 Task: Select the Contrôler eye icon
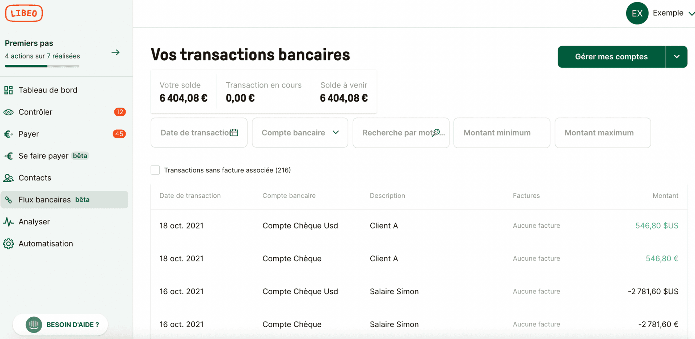coord(8,112)
